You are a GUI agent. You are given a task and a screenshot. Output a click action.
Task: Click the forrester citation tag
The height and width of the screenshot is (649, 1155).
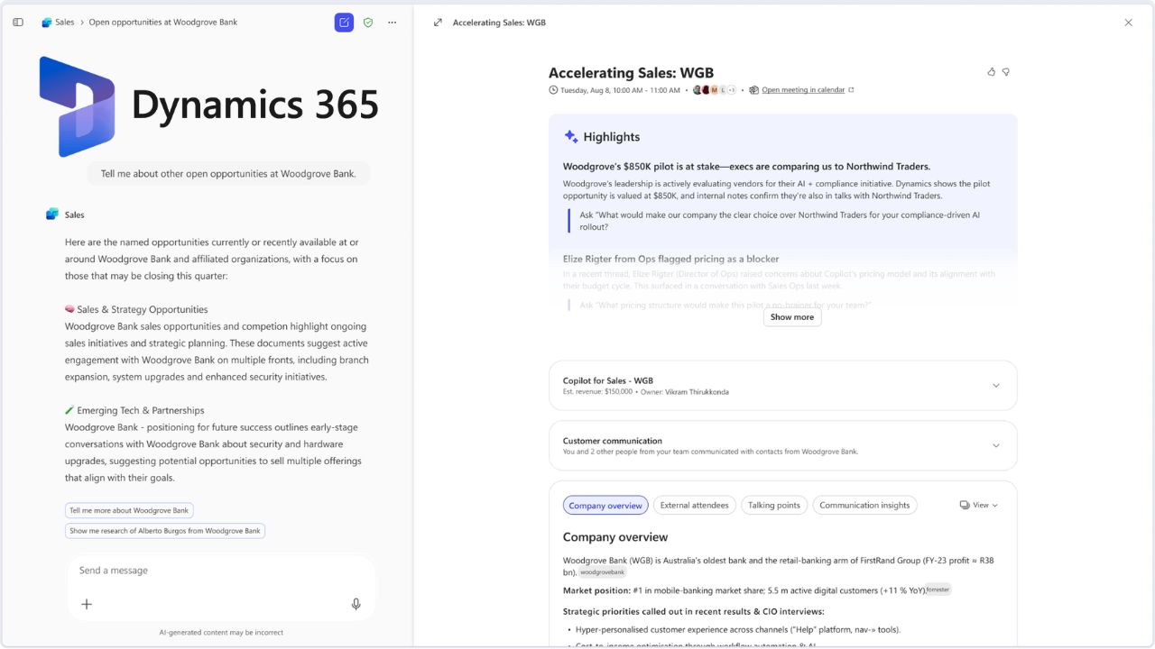(938, 590)
